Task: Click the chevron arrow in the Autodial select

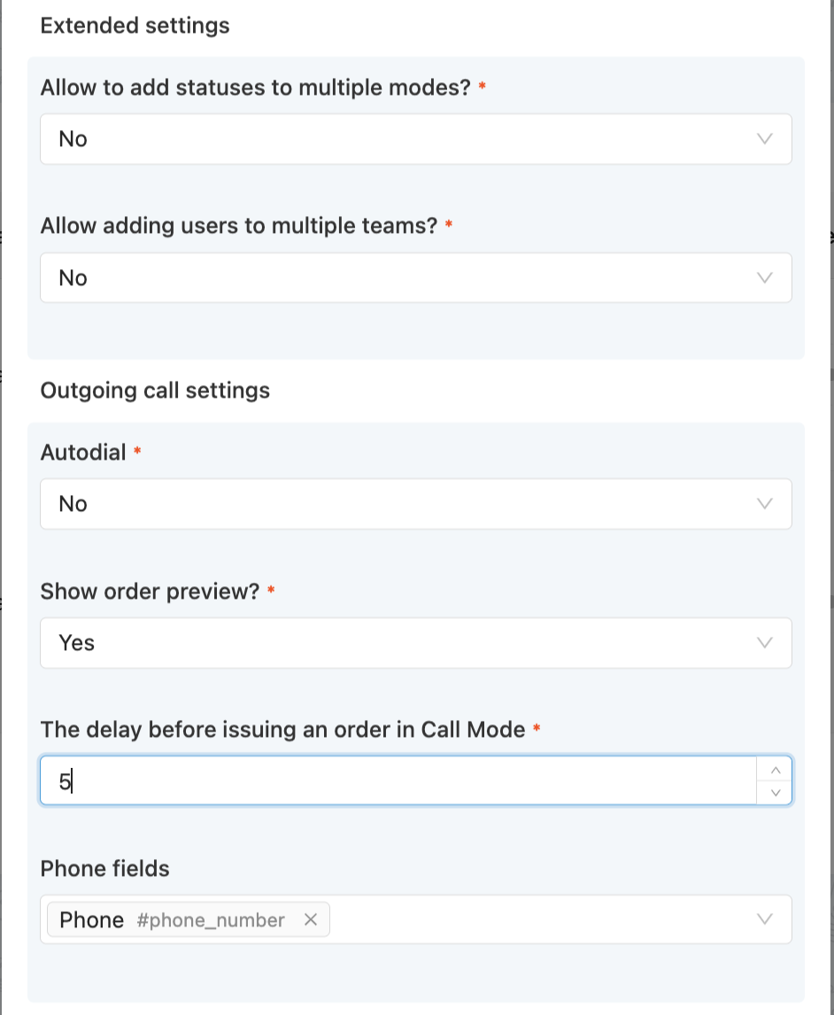Action: point(764,504)
